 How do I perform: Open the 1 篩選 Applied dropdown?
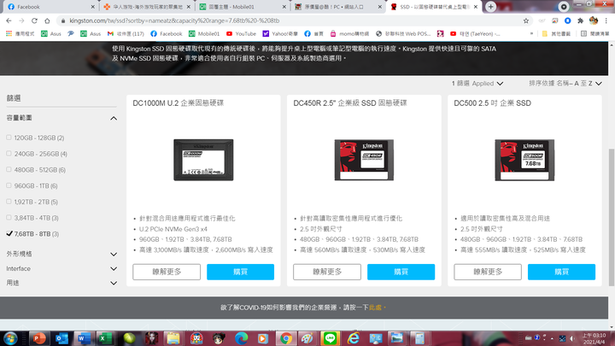click(477, 84)
